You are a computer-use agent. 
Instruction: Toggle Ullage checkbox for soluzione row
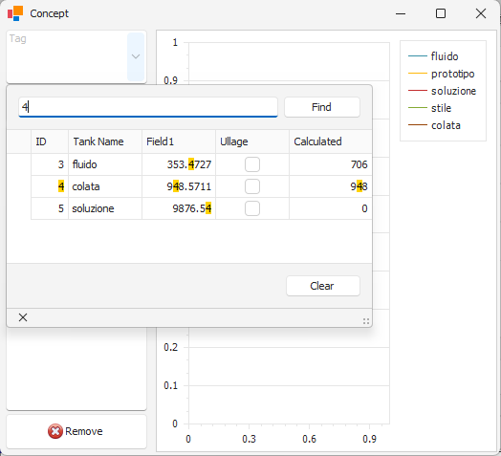[x=252, y=208]
